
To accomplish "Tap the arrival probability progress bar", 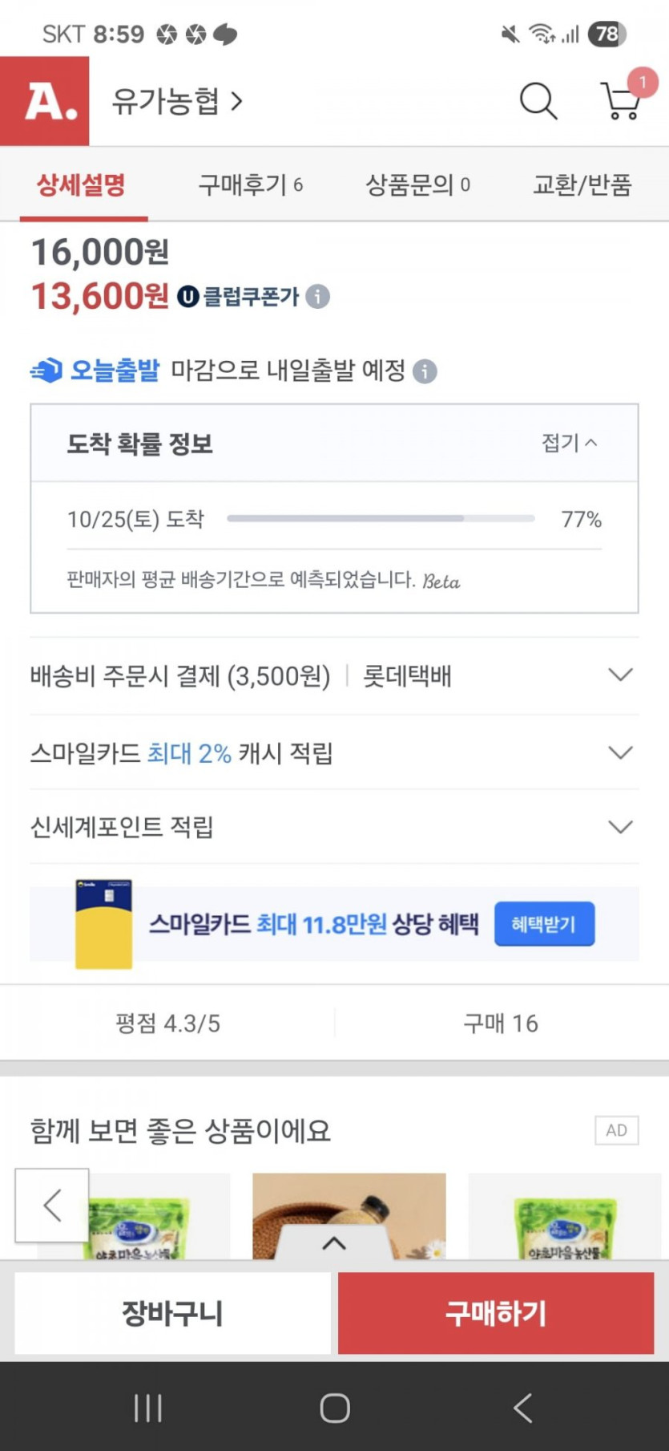I will [381, 519].
